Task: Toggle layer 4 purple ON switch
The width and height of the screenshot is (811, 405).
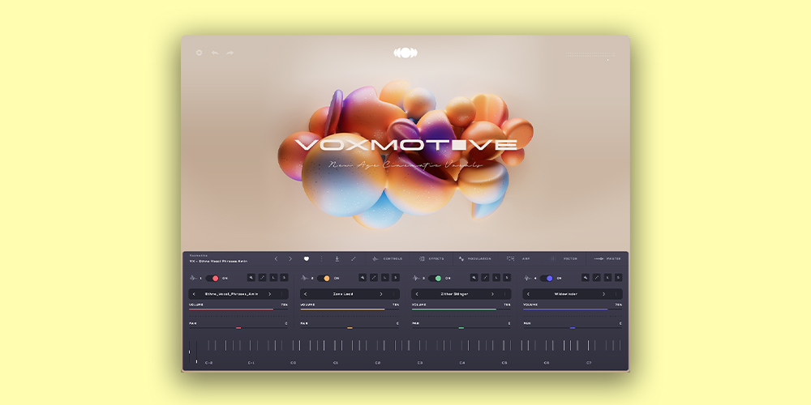Action: 547,278
